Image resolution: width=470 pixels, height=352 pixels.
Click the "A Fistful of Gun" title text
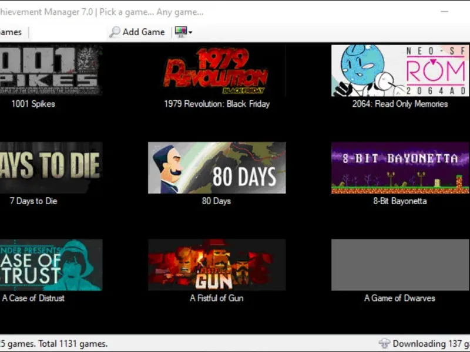pyautogui.click(x=217, y=298)
